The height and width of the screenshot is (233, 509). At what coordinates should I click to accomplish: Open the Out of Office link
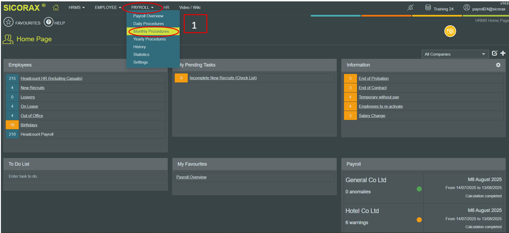(32, 116)
